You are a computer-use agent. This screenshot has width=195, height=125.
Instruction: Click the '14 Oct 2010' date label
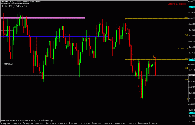(x=85, y=124)
